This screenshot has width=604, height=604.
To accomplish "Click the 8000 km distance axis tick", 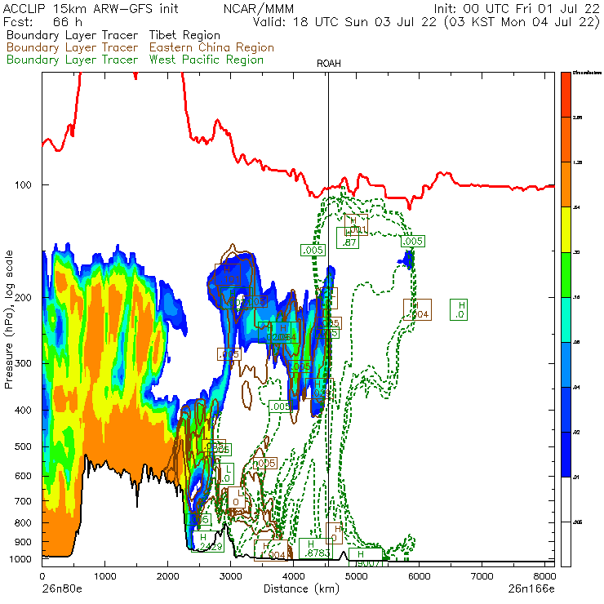I will (544, 576).
